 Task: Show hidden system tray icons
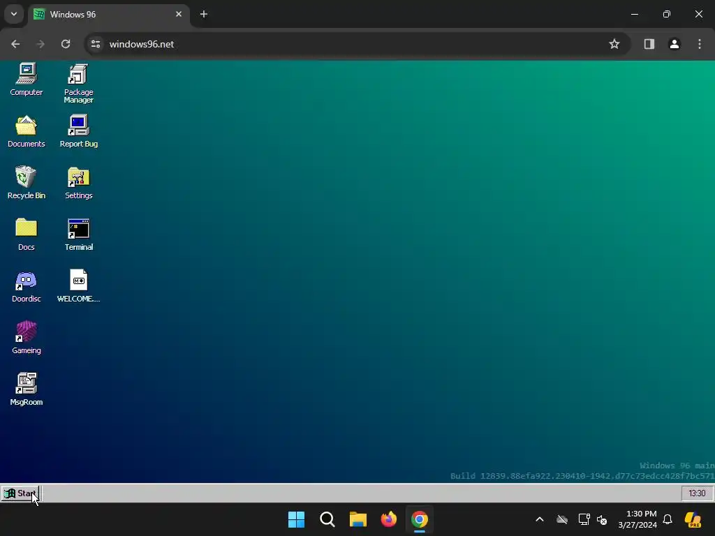(540, 519)
